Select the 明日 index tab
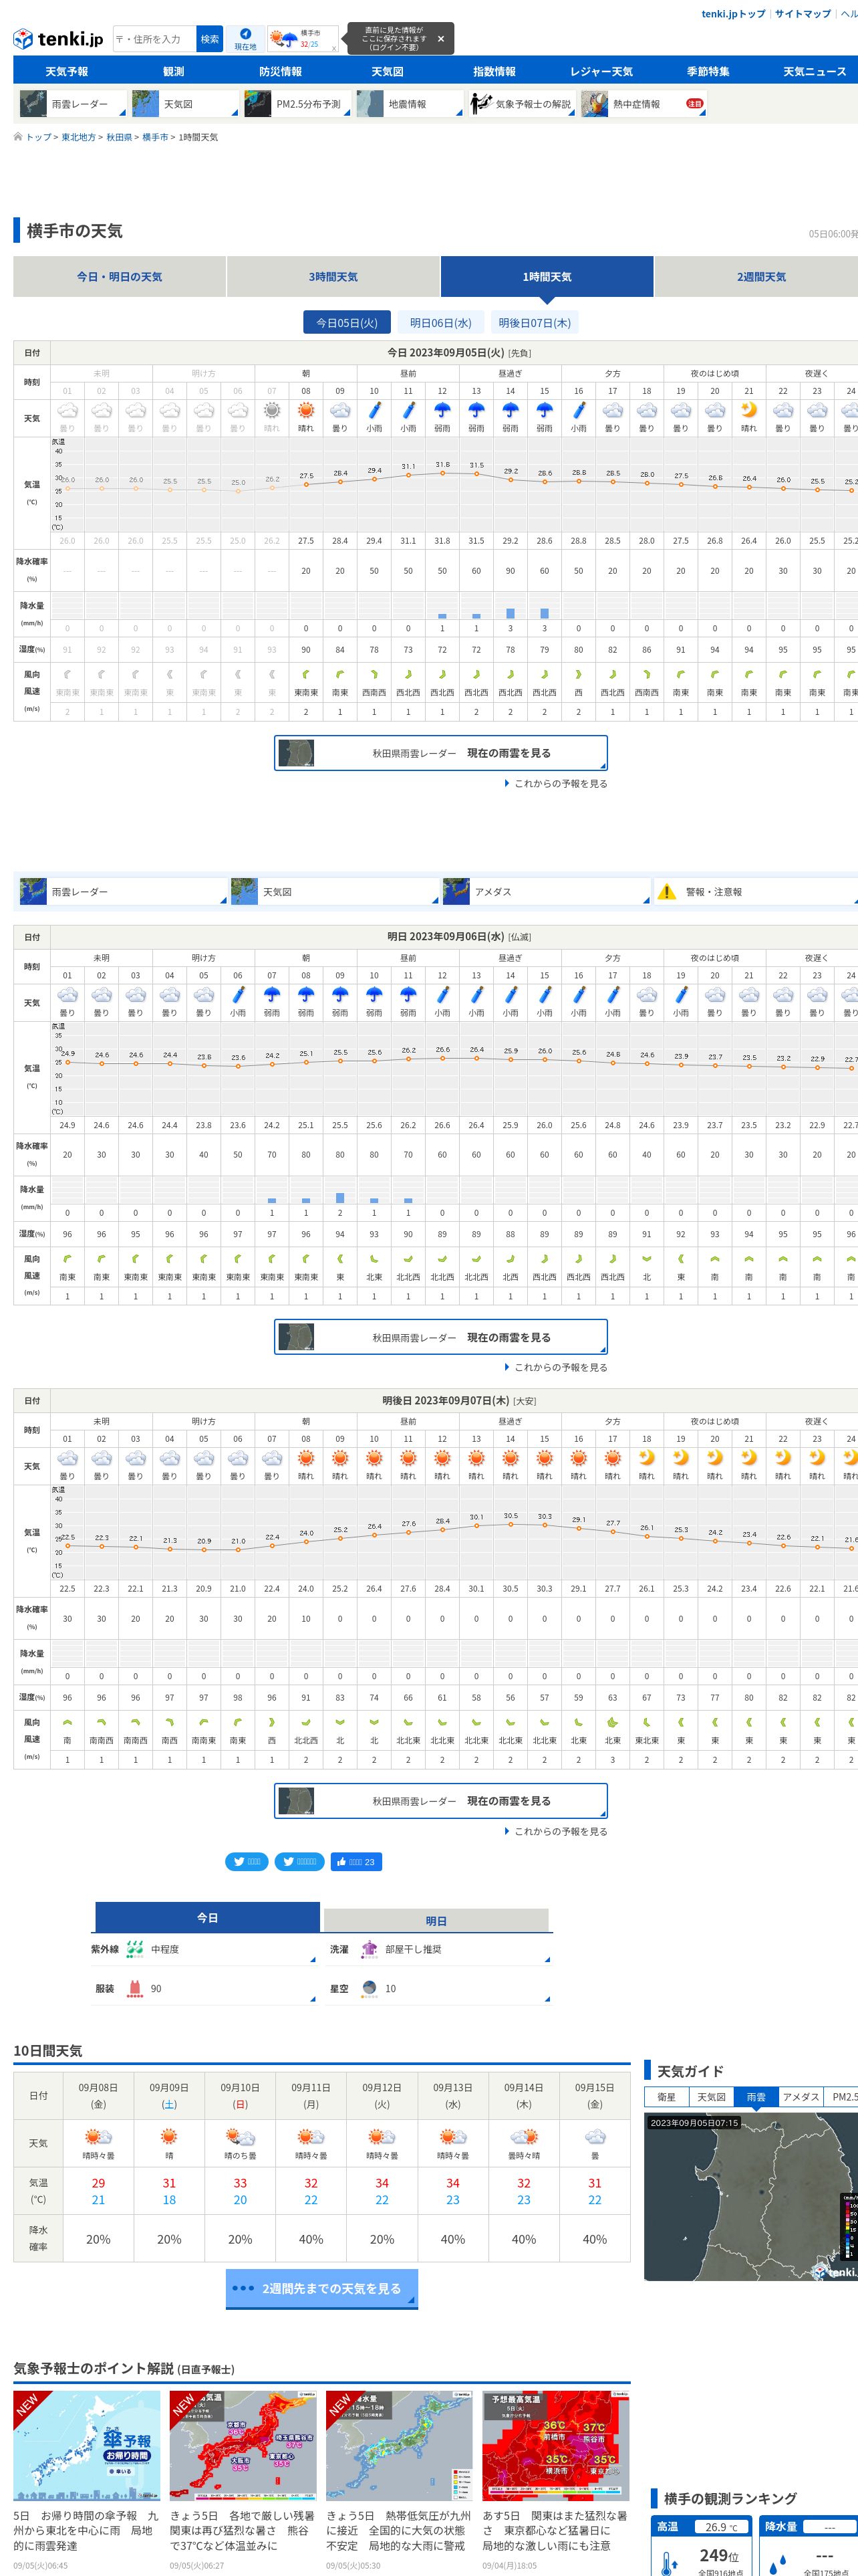The width and height of the screenshot is (858, 2576). [x=436, y=1921]
